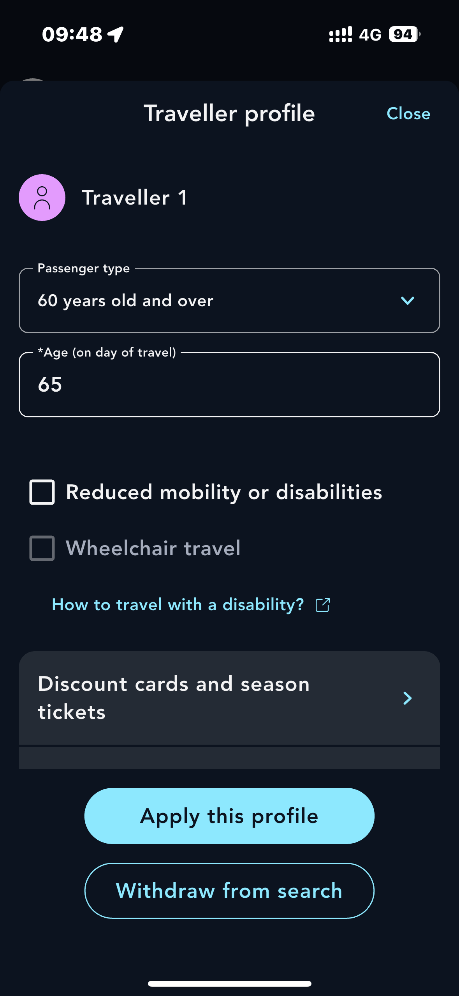The height and width of the screenshot is (996, 459).
Task: Tap the arrow on Discount cards row
Action: tap(407, 698)
